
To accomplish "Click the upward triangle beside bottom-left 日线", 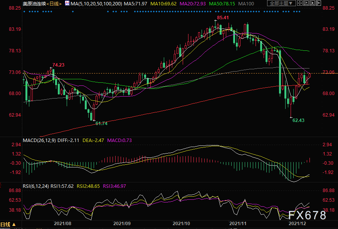I will (x=14, y=224).
